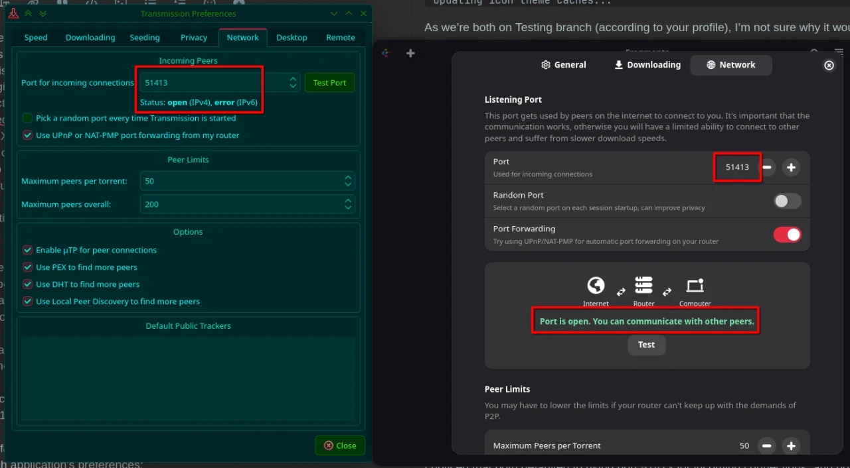Click the maximize arrow of Transmission Preferences
The width and height of the screenshot is (850, 468).
coord(349,13)
